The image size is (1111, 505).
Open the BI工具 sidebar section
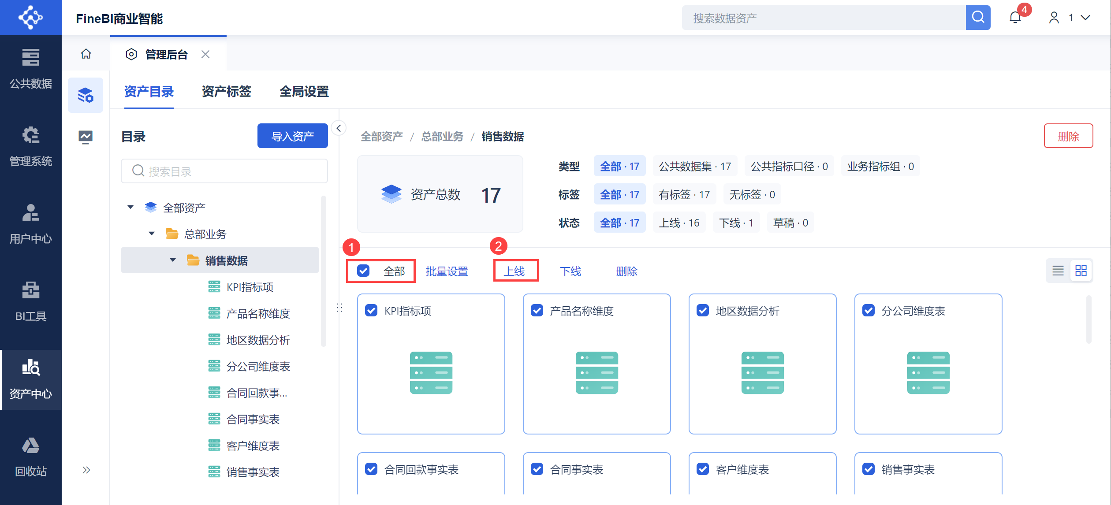point(31,301)
